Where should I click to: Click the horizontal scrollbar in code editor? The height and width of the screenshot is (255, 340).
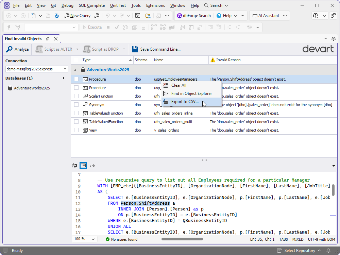(x=182, y=239)
